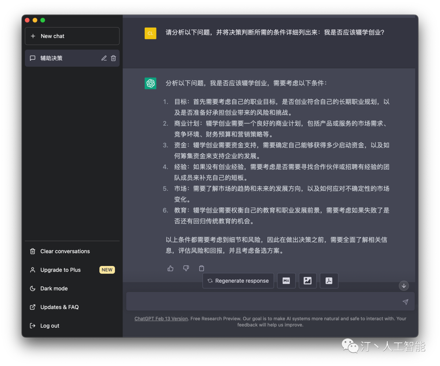Click list item 4 starting with 经验
440x366 pixels.
point(282,172)
